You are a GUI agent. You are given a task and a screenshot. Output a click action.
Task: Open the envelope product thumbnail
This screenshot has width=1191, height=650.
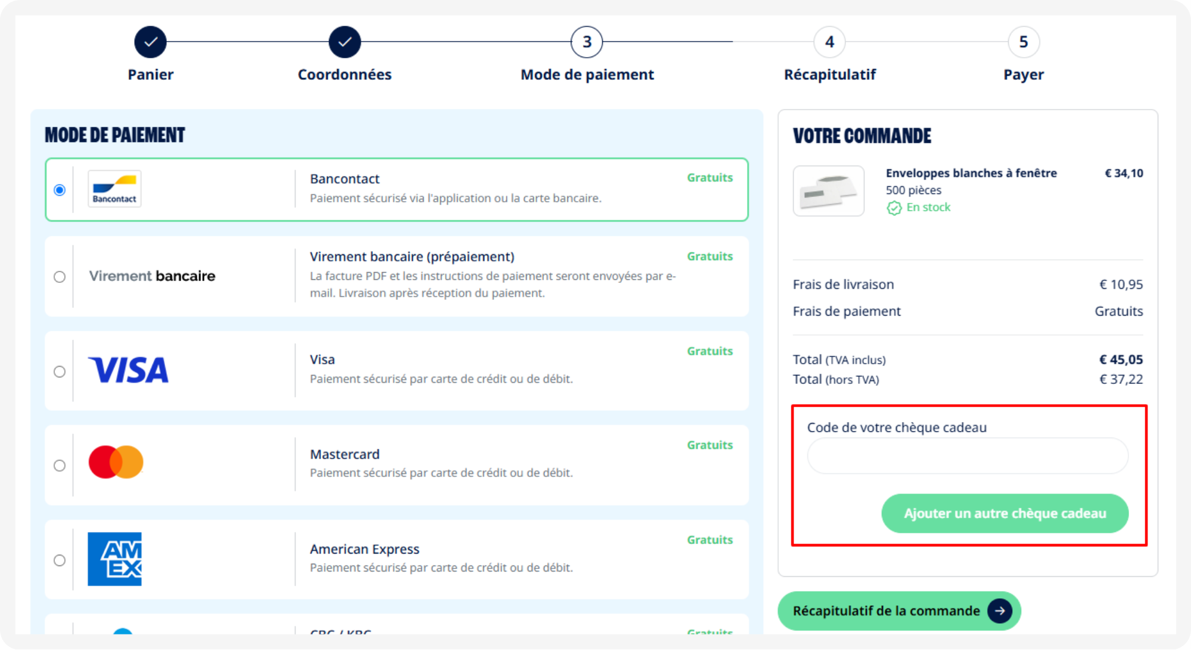(x=828, y=191)
